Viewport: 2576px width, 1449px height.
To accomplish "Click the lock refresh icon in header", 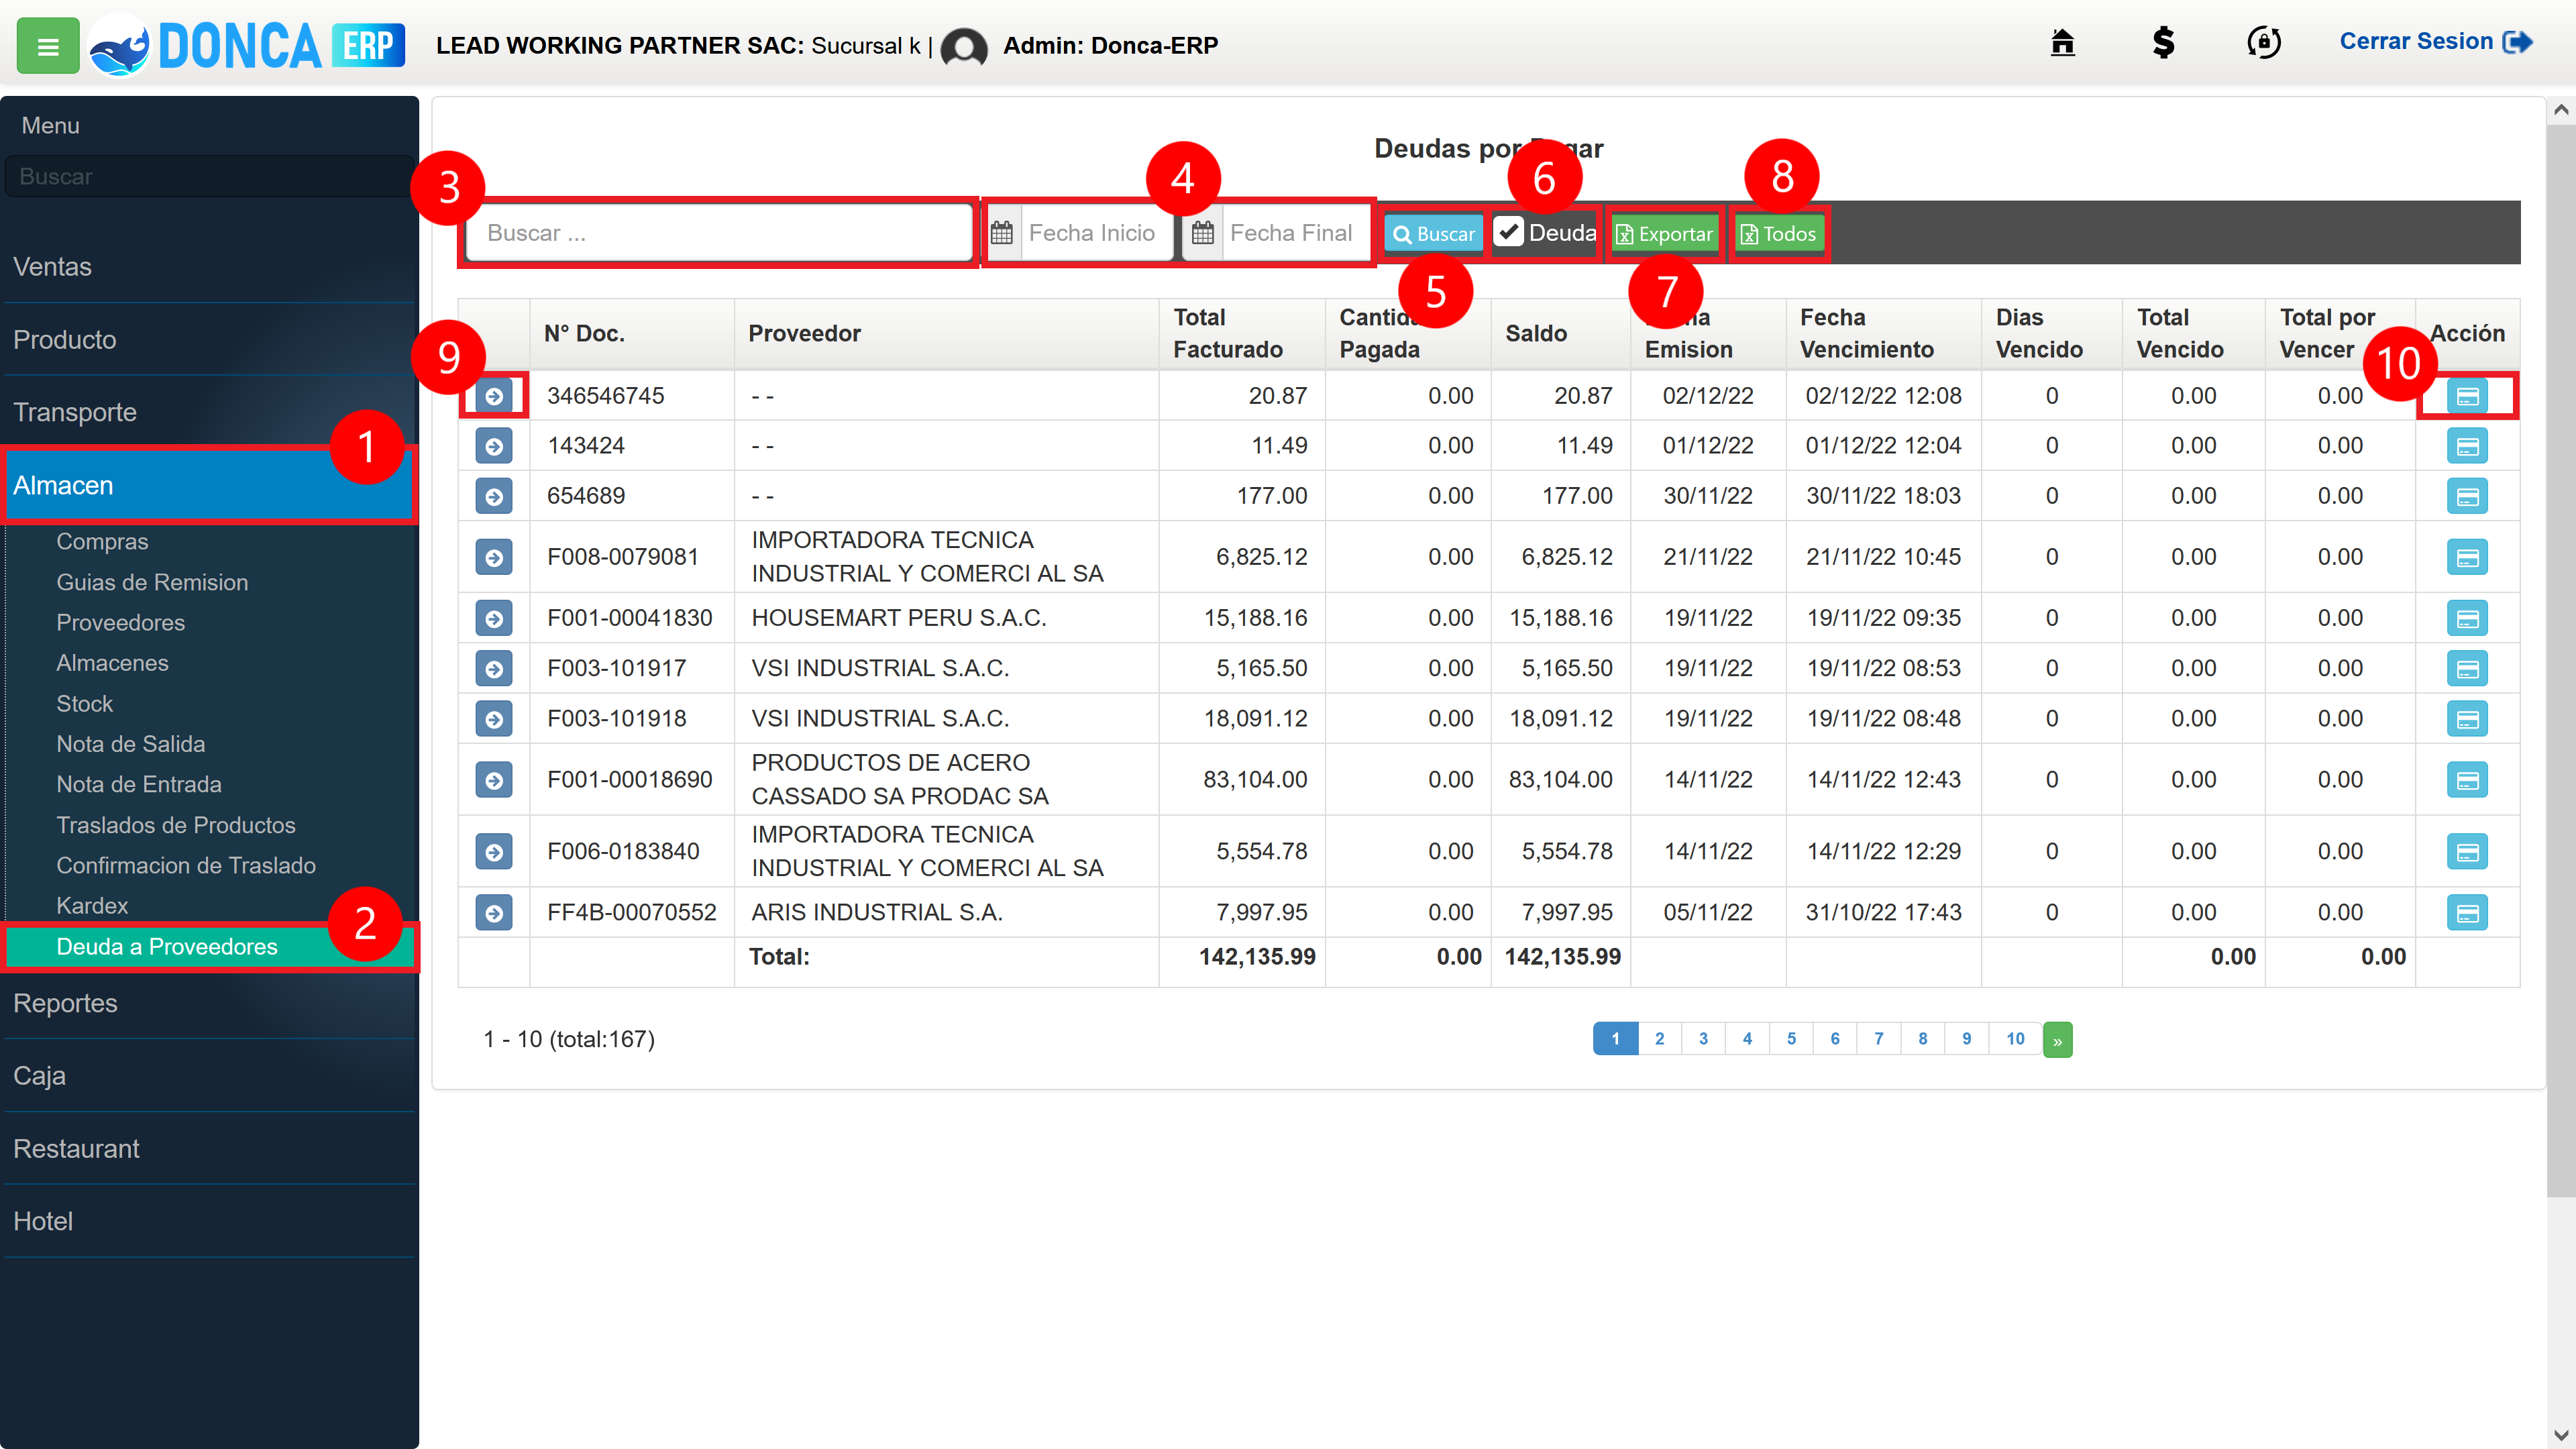I will [2264, 42].
